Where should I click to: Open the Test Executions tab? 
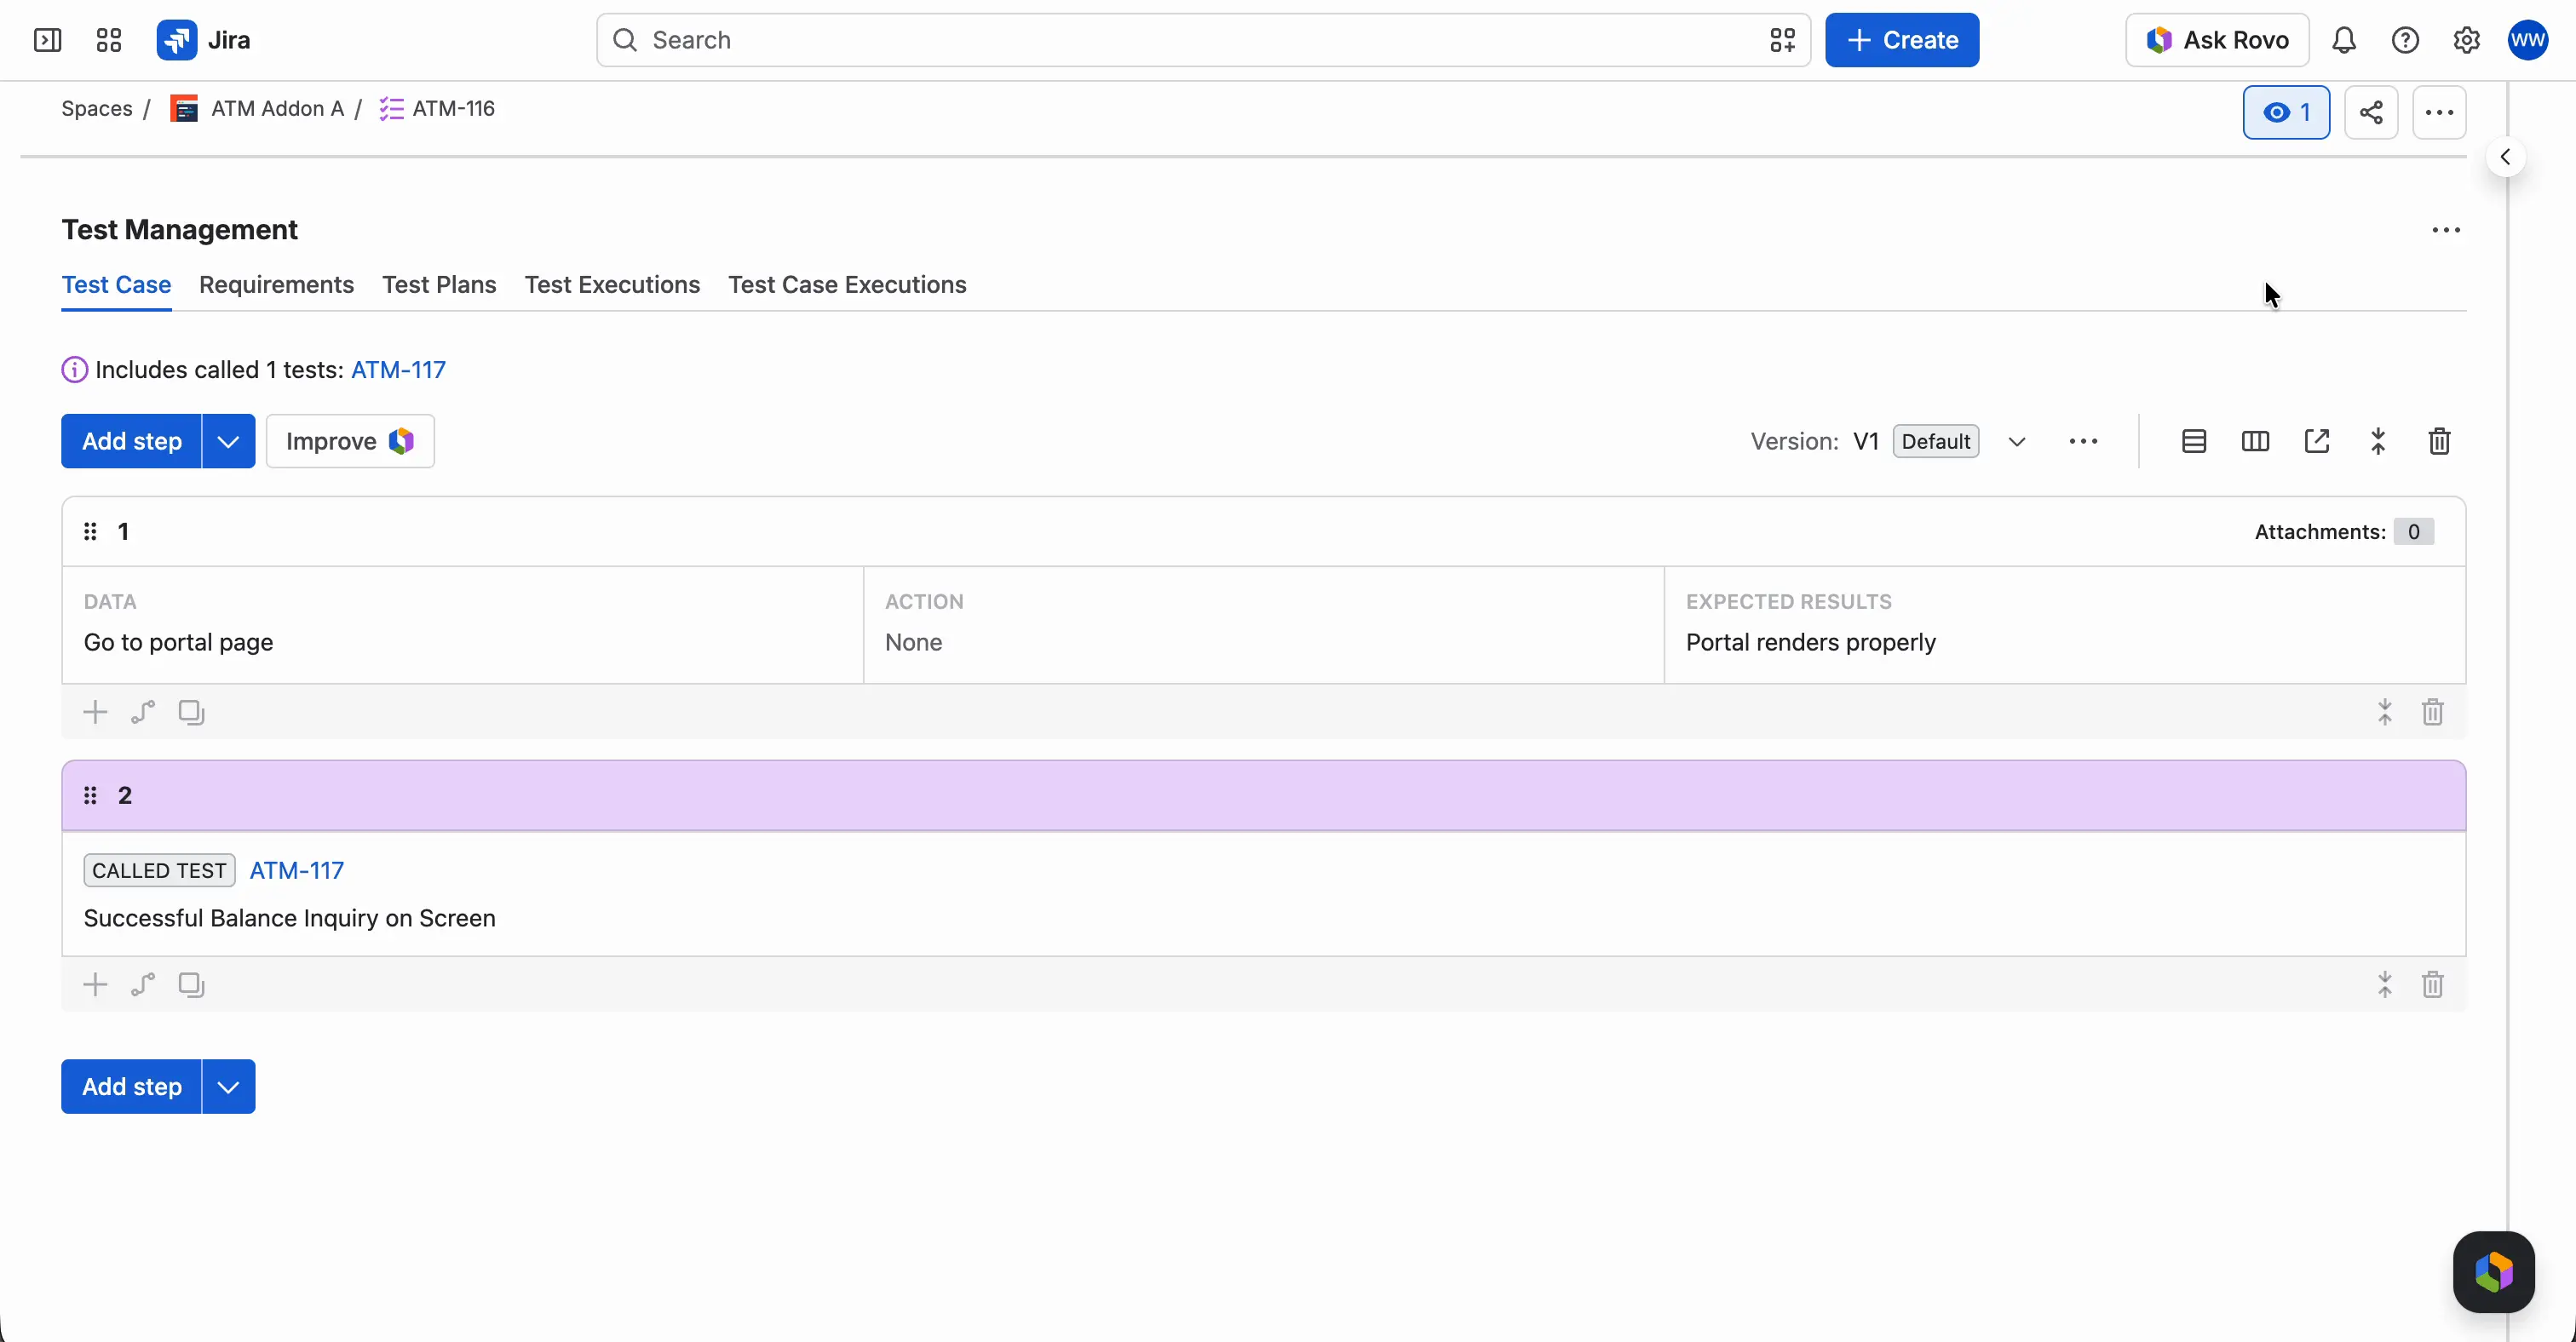[612, 284]
